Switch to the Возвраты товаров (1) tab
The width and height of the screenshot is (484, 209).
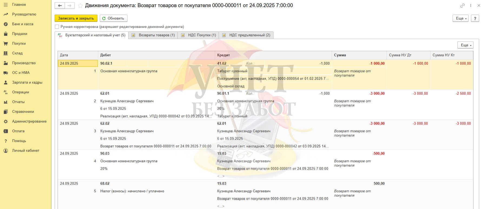pyautogui.click(x=153, y=35)
